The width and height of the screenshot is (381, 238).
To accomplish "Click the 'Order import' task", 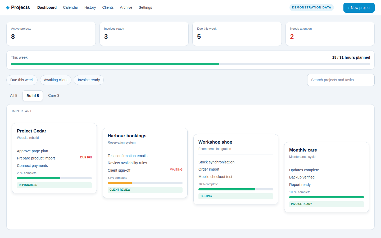I will pyautogui.click(x=209, y=169).
